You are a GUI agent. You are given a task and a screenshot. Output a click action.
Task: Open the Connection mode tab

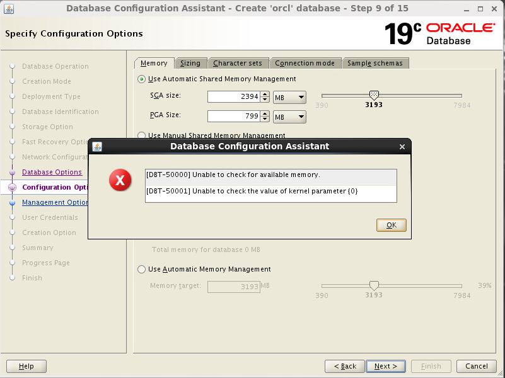coord(305,63)
